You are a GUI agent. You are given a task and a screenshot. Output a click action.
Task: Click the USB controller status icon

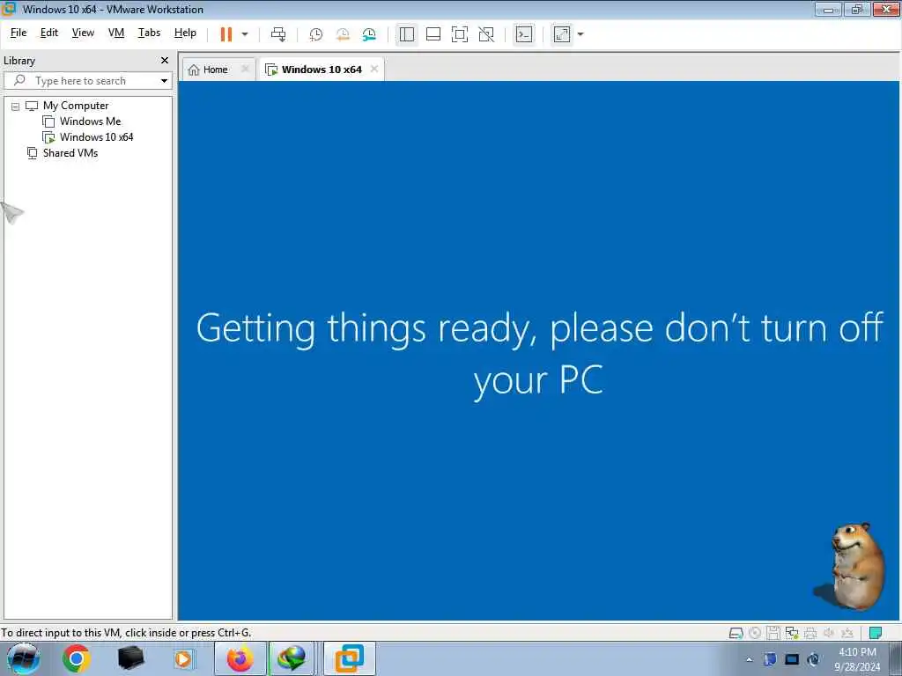[x=847, y=633]
